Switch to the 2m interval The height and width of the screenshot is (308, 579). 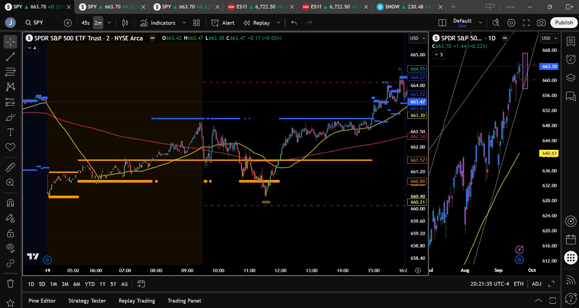tap(98, 23)
